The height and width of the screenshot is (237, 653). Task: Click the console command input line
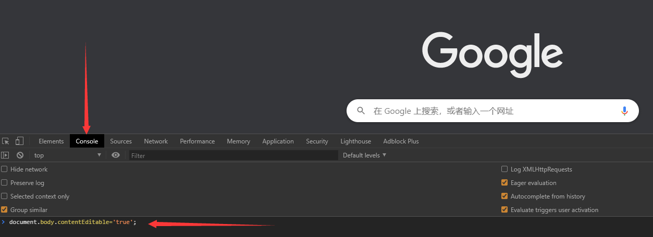[x=313, y=222]
